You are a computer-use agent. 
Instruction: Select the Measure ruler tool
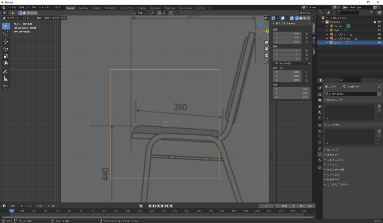[x=6, y=79]
